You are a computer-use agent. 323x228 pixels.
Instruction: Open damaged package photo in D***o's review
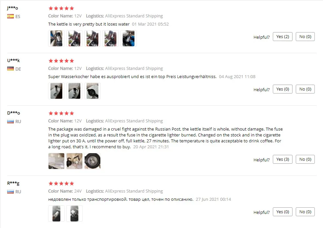(x=56, y=161)
